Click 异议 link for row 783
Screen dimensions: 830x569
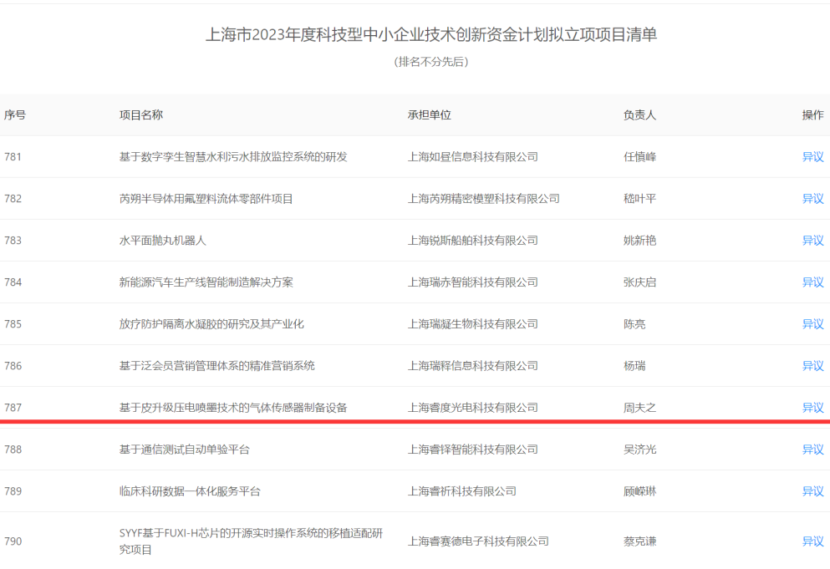812,241
